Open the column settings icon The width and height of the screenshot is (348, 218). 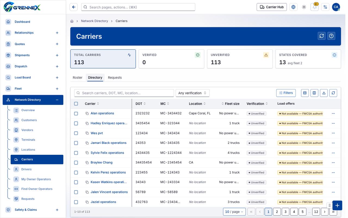coord(314,93)
